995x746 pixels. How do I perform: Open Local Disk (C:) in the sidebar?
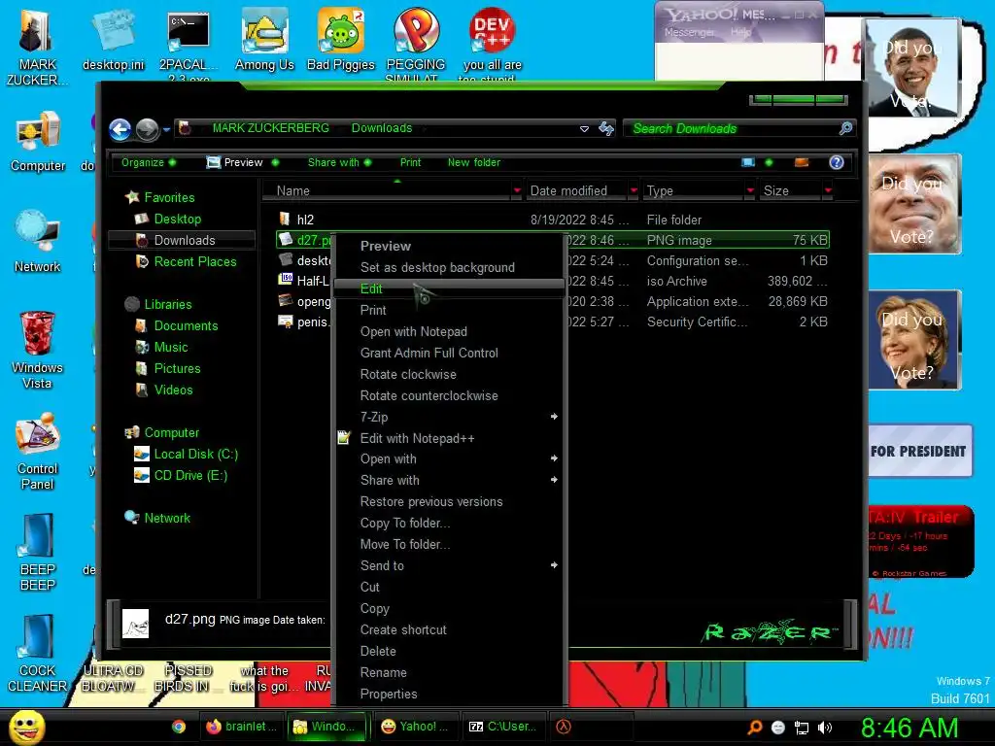(x=196, y=454)
